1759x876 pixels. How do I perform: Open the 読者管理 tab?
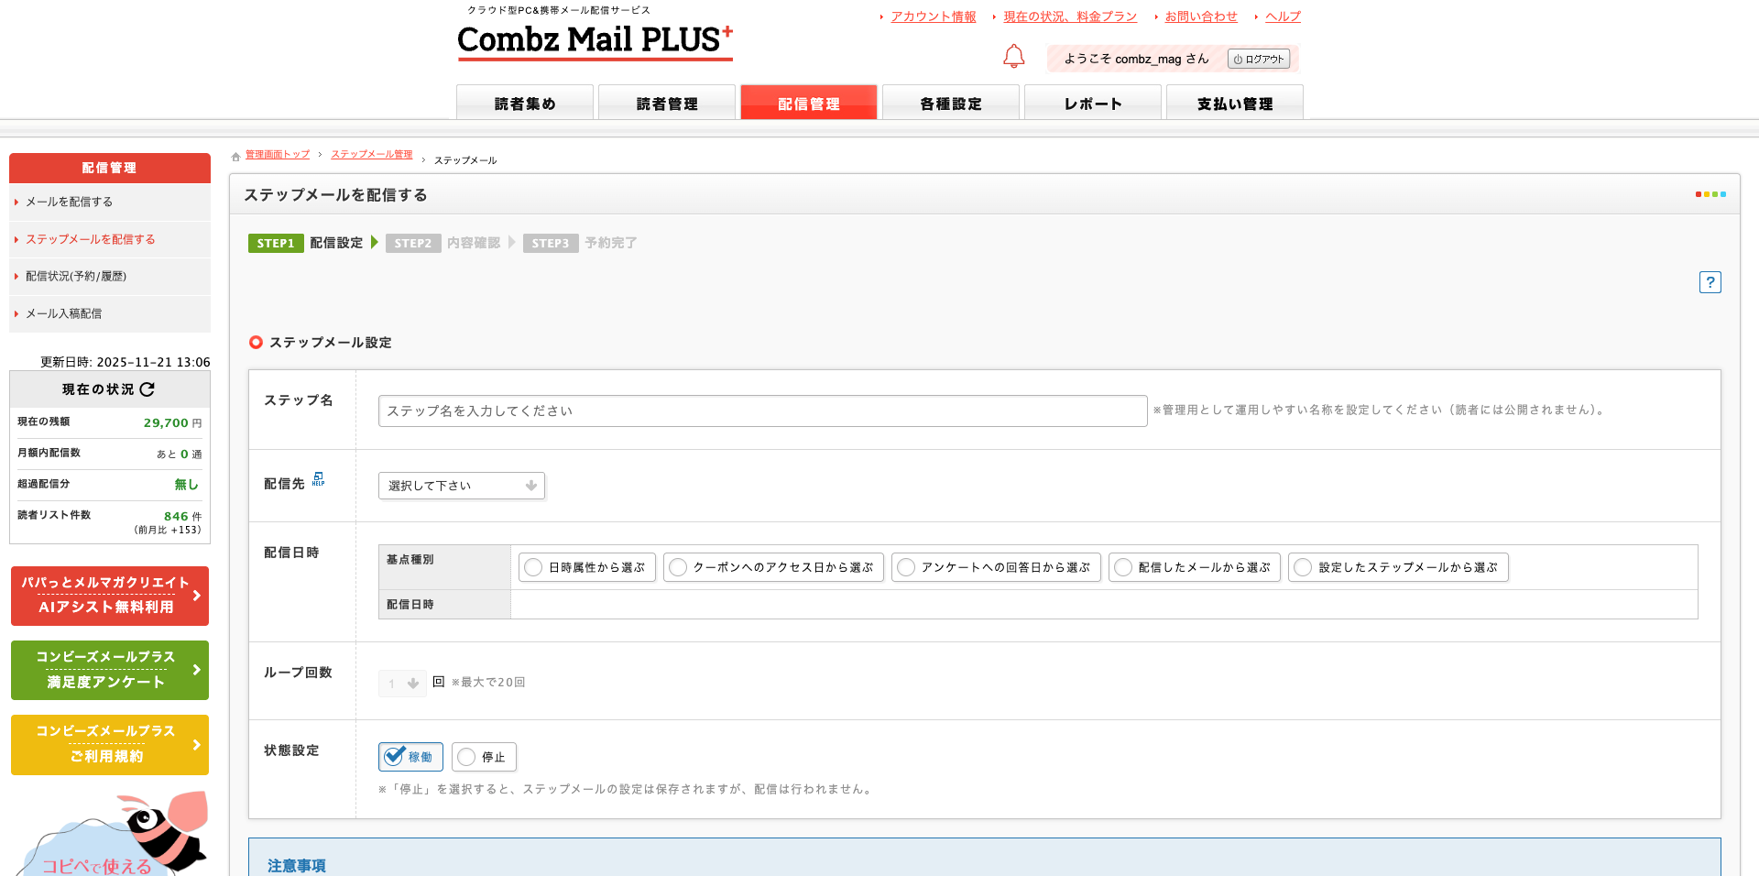pos(666,104)
